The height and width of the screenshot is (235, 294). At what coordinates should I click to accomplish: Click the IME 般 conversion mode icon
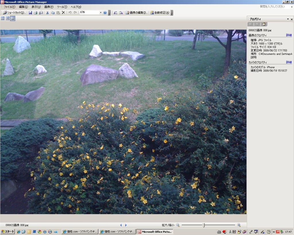point(234,232)
